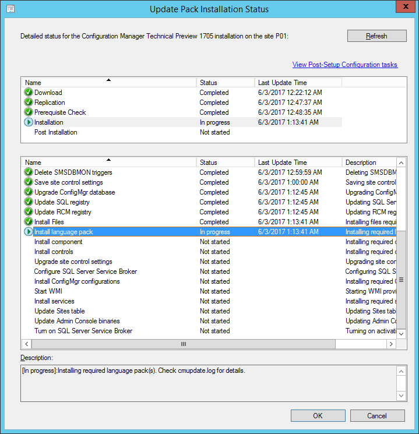
Task: Click the green check icon beside Replication
Action: pyautogui.click(x=28, y=102)
